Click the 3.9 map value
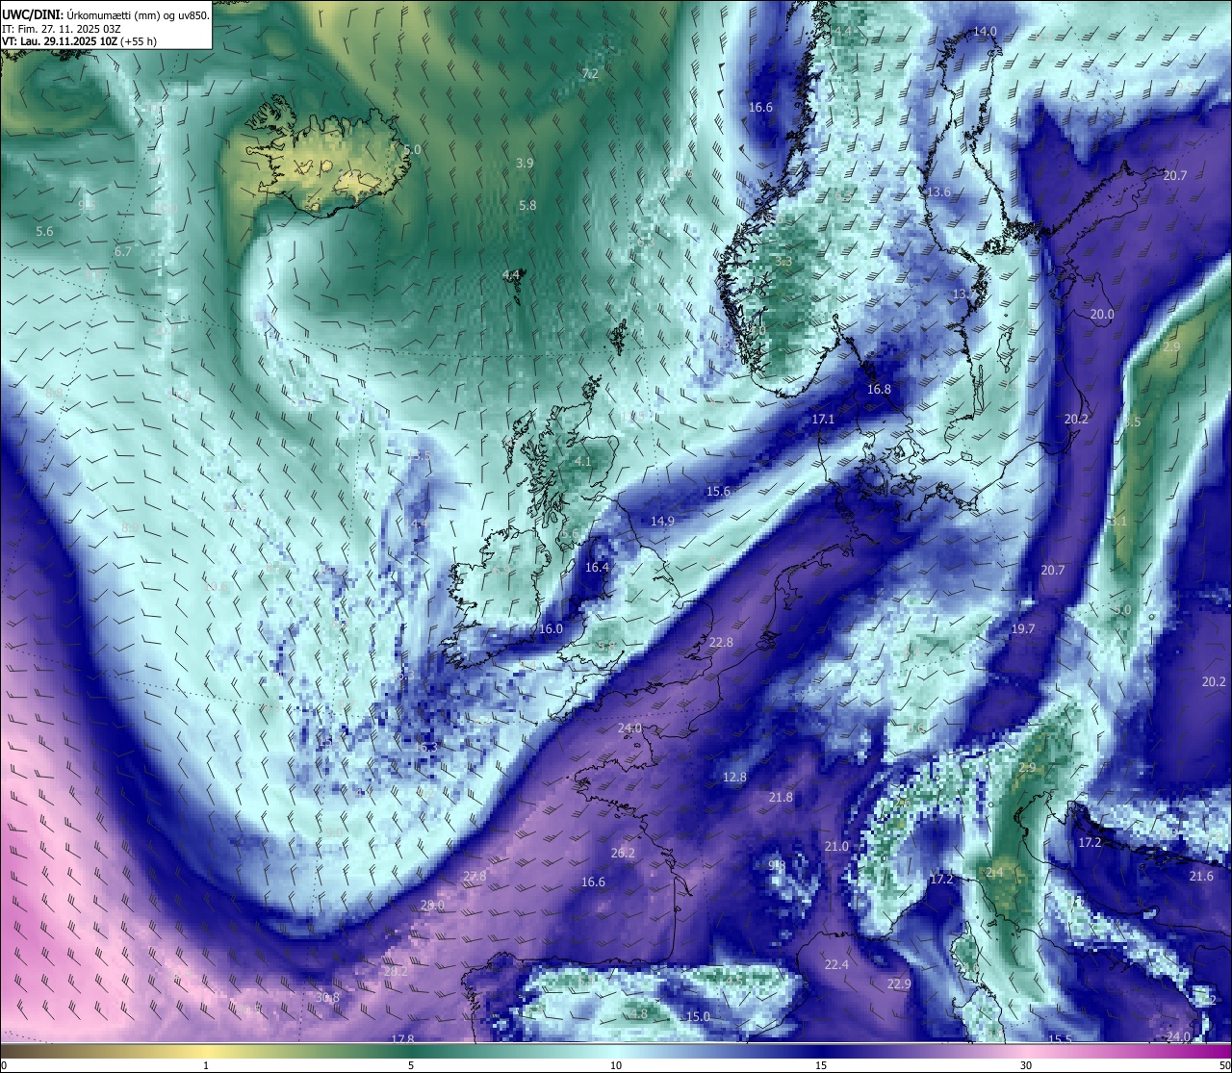The image size is (1232, 1073). [525, 164]
